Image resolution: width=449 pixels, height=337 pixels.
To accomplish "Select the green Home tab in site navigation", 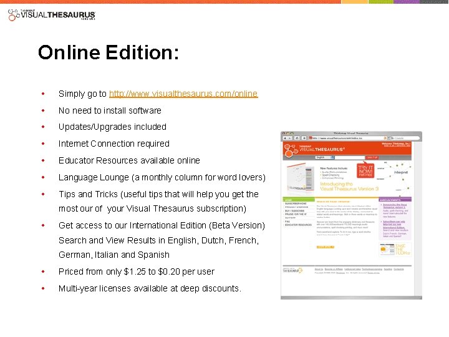I will click(x=298, y=200).
